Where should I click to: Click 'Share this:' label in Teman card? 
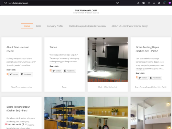click(54, 66)
